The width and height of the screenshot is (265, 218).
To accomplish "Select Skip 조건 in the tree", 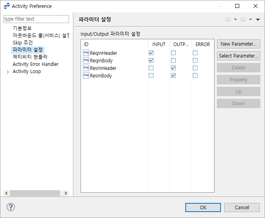I will coord(23,42).
